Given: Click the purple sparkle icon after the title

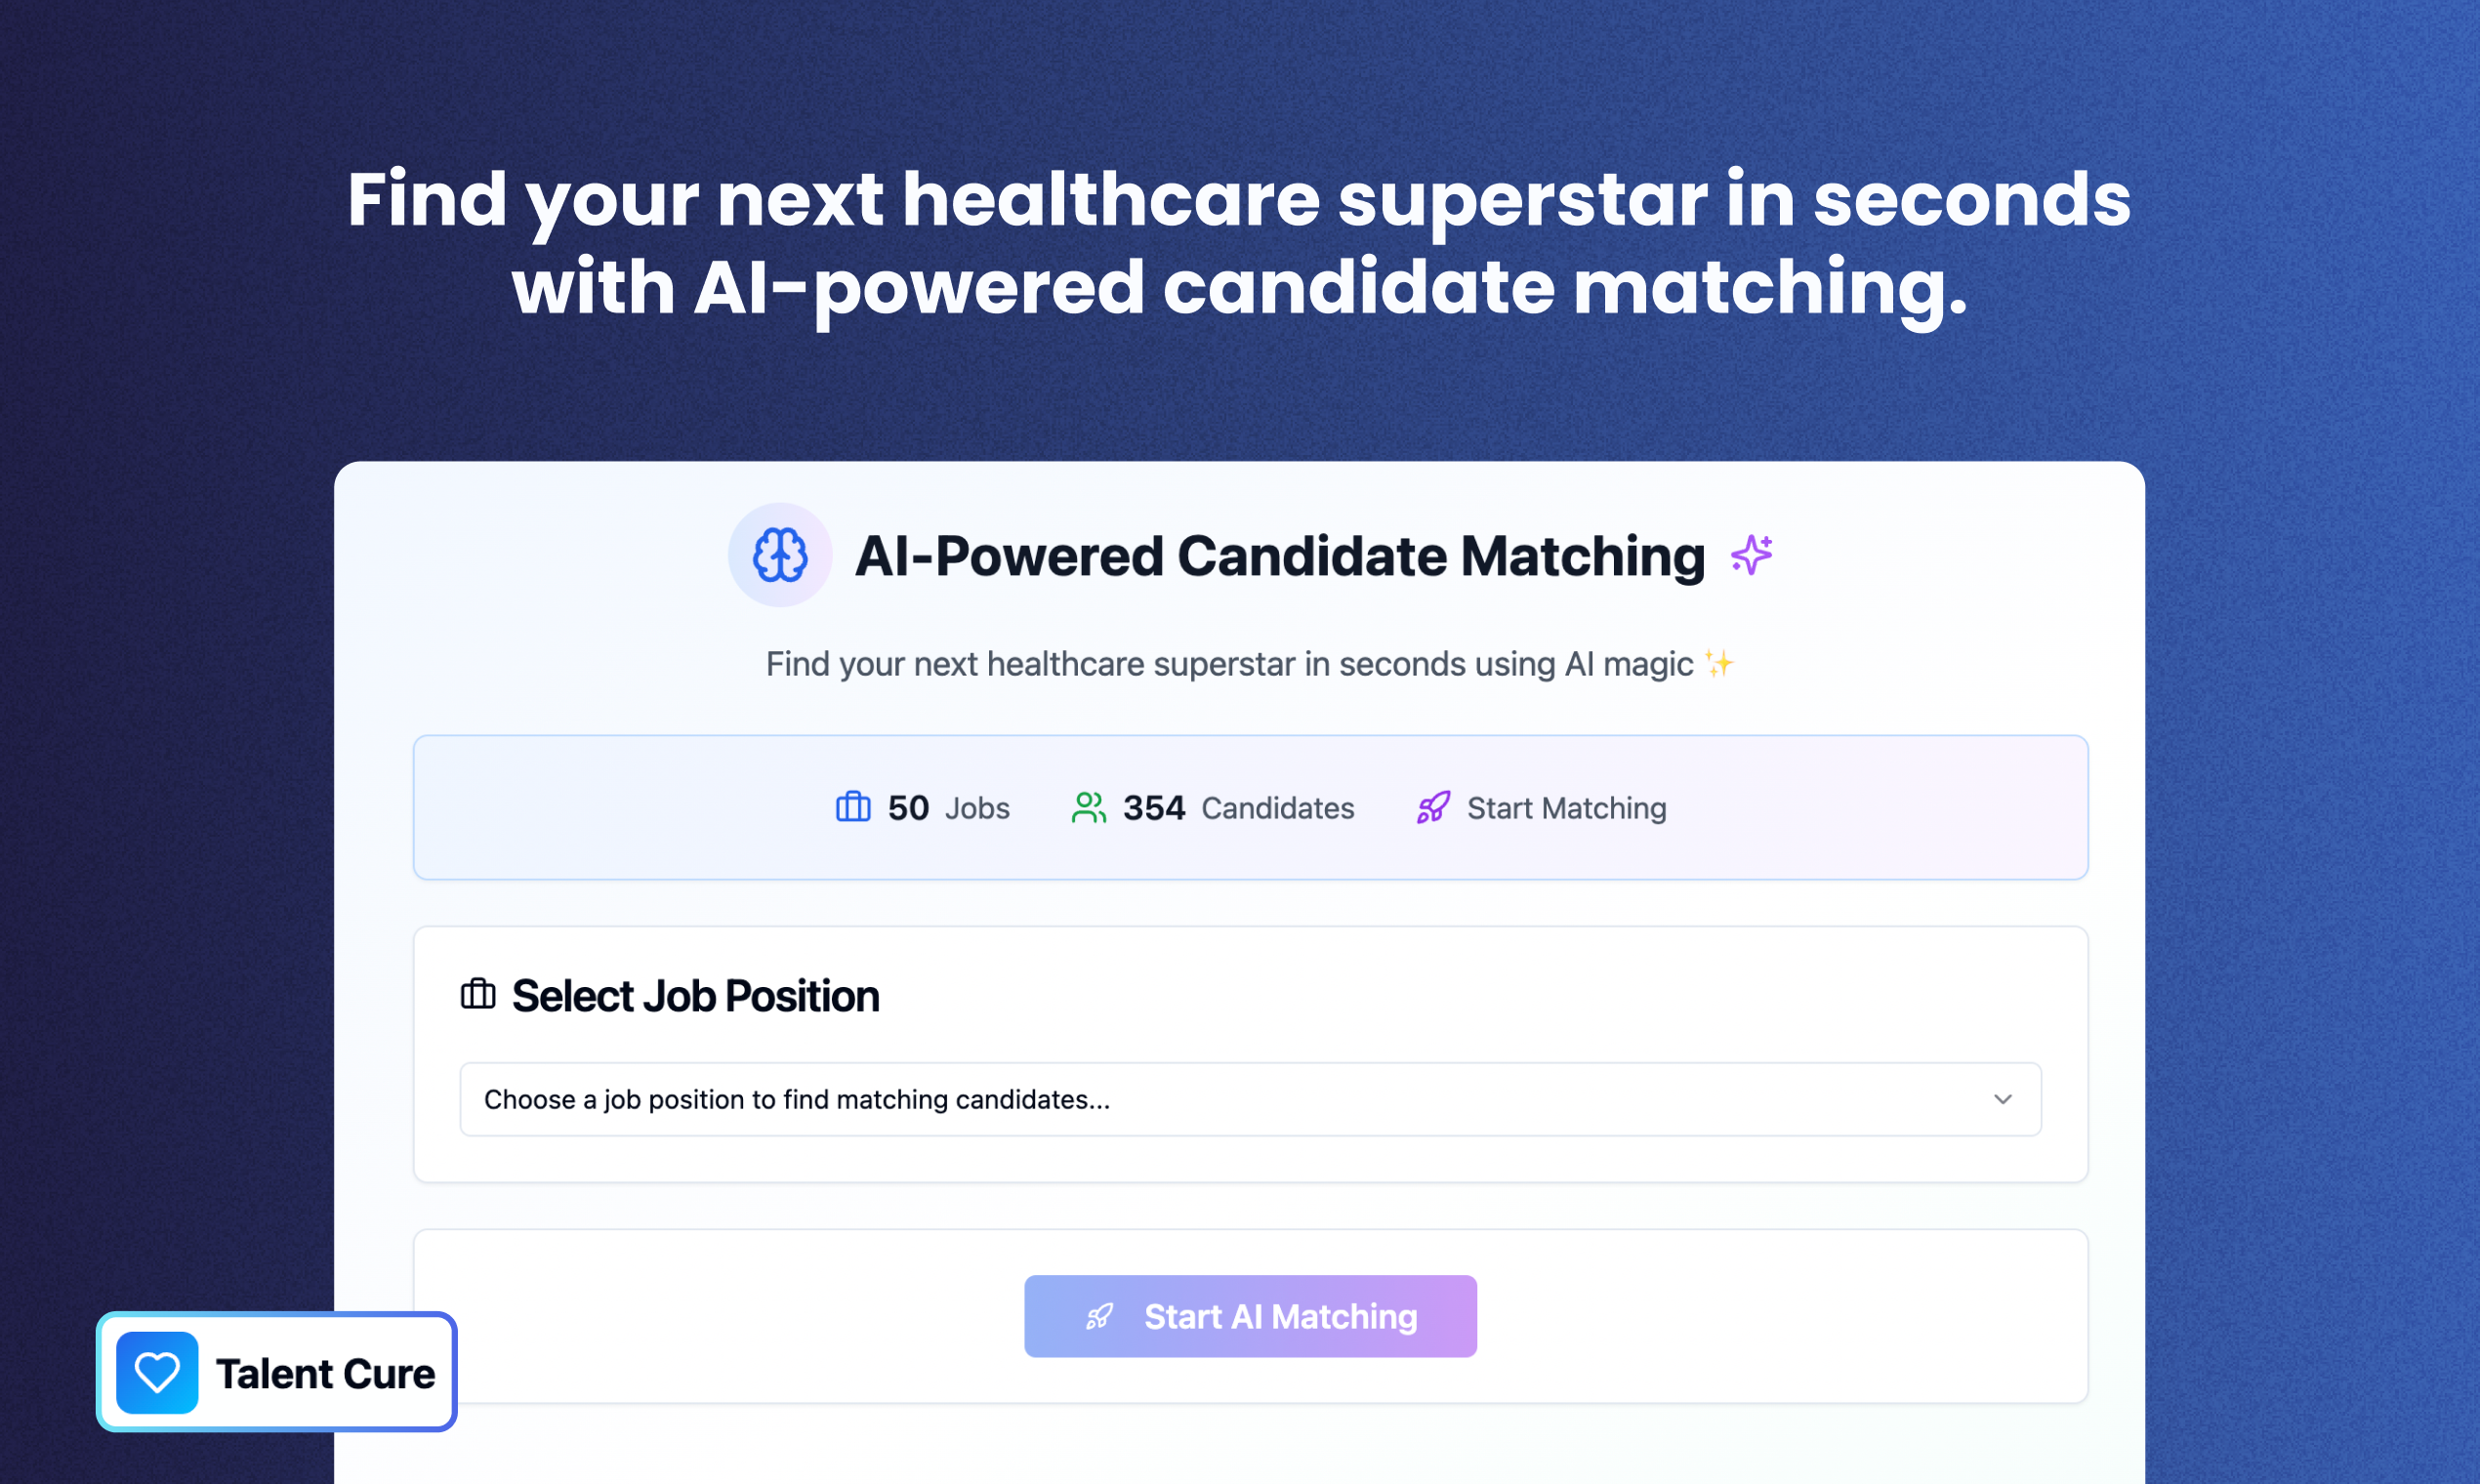Looking at the screenshot, I should 1751,555.
